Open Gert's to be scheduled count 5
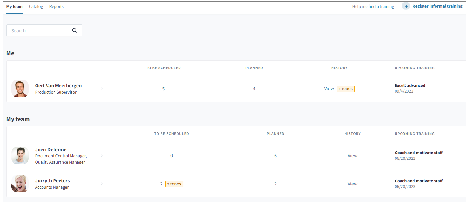 coord(163,89)
